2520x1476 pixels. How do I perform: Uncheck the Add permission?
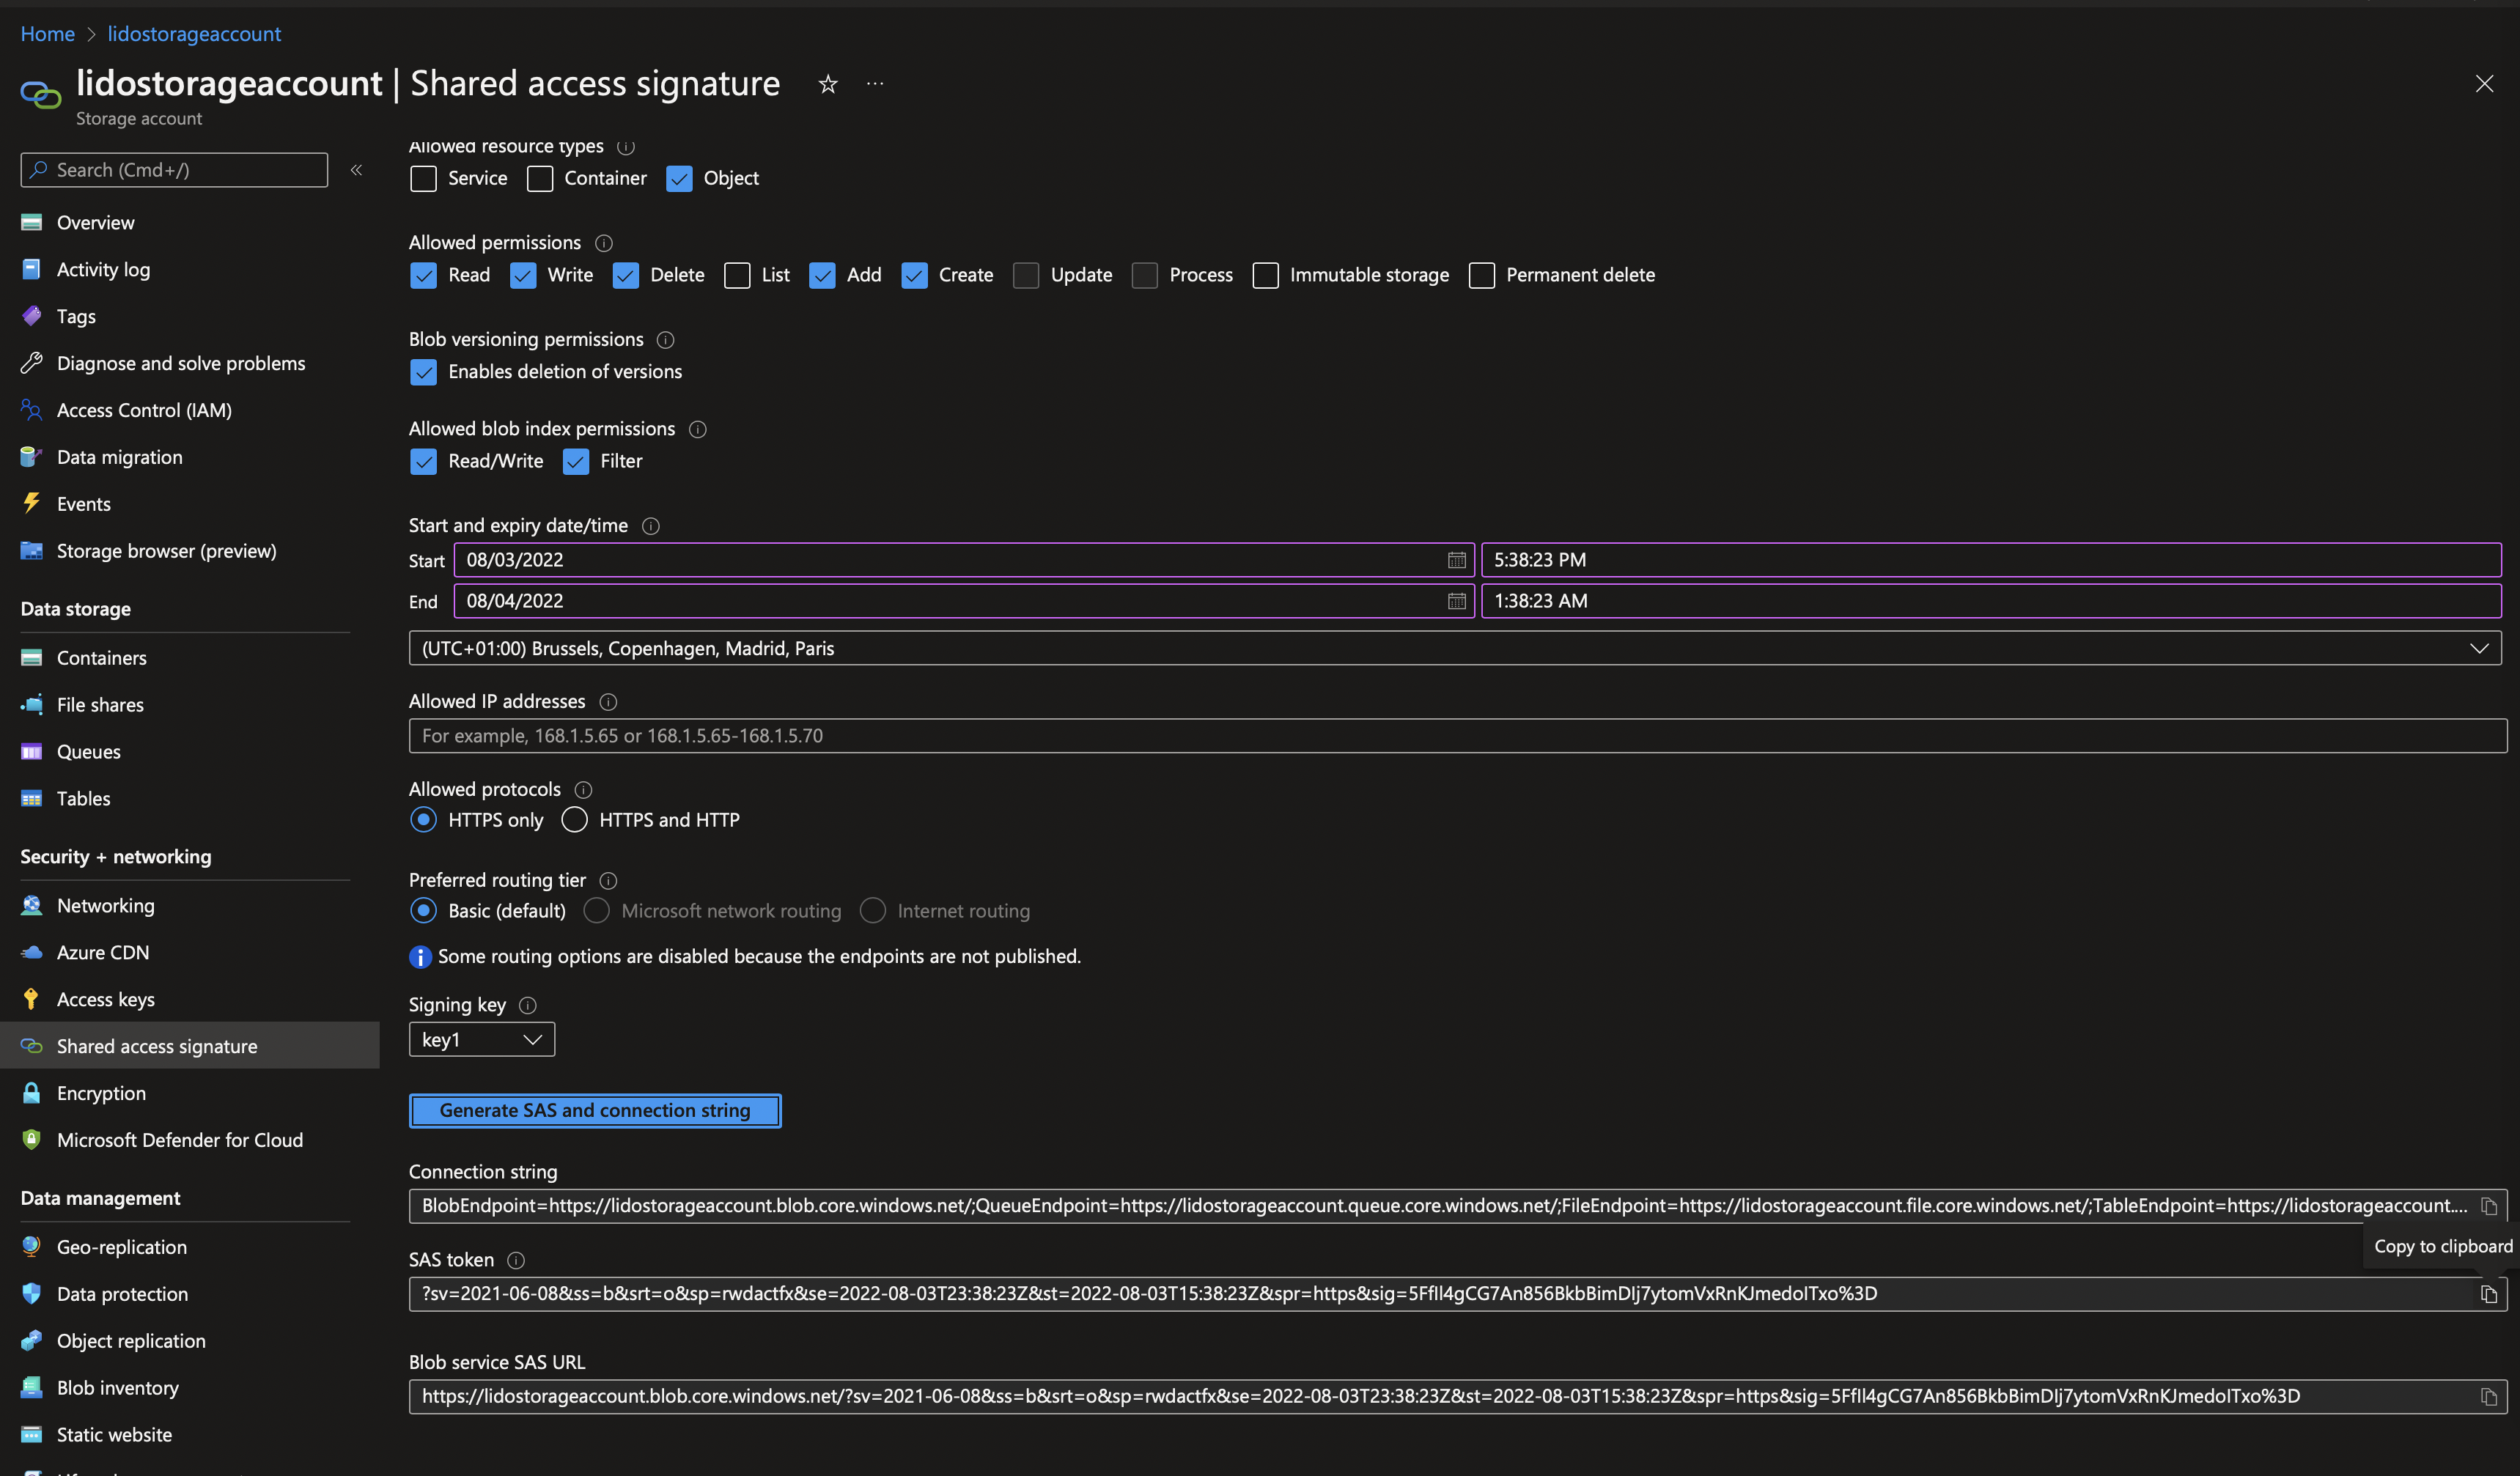[822, 276]
